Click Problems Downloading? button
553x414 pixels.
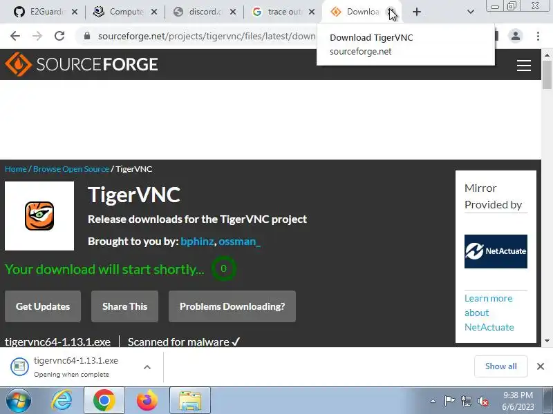[x=232, y=306]
